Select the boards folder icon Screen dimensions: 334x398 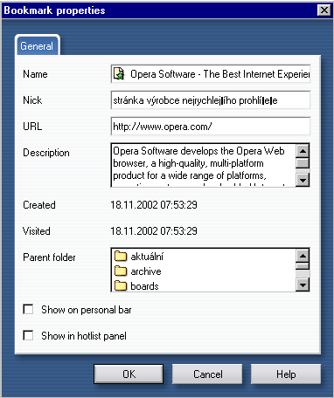click(x=121, y=285)
